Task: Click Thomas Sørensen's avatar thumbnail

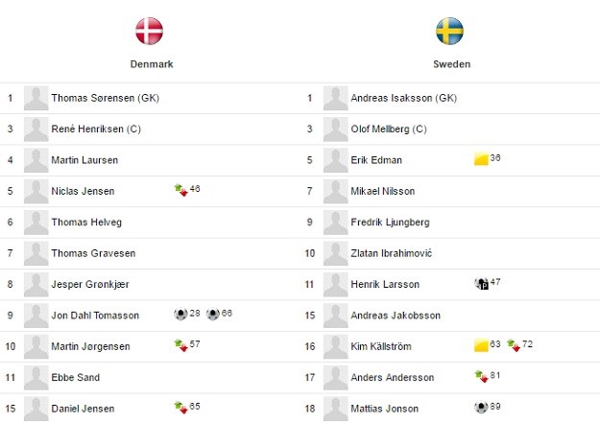Action: click(36, 98)
